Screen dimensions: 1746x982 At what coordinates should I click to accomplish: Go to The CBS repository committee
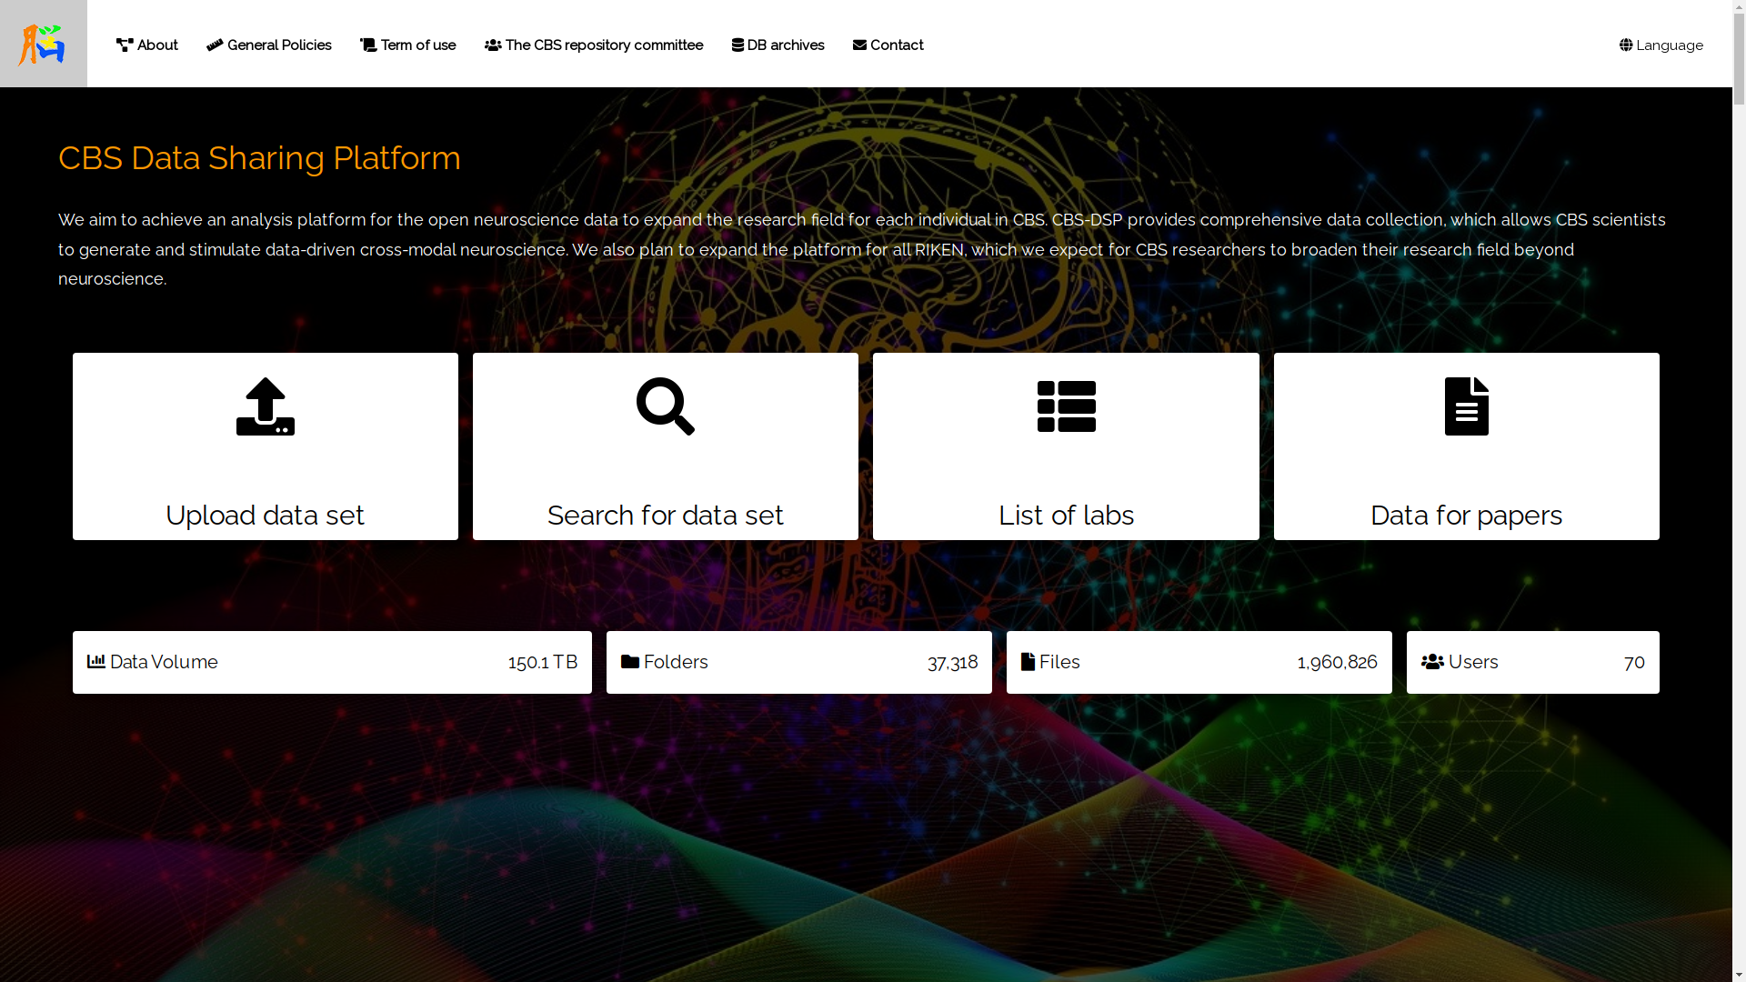click(x=594, y=45)
